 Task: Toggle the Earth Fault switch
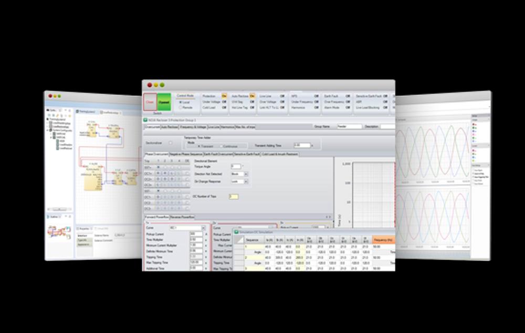pos(348,96)
